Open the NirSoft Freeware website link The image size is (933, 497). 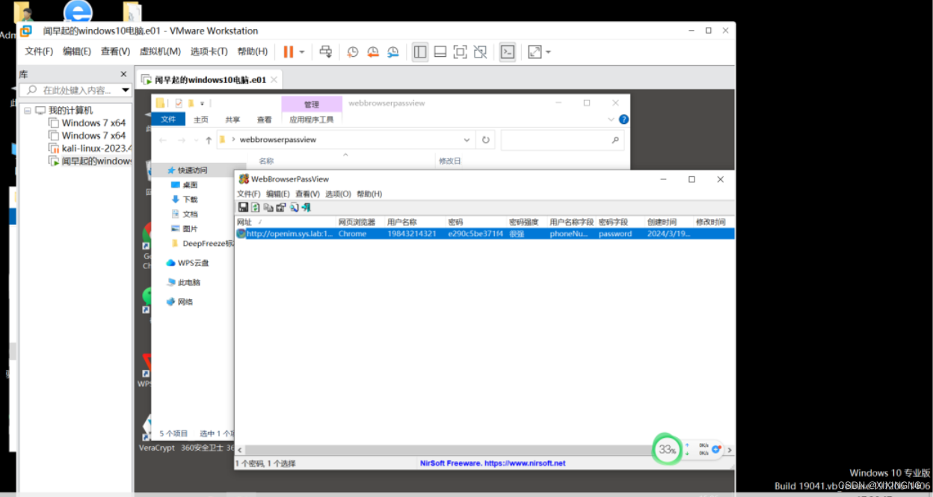tap(493, 463)
